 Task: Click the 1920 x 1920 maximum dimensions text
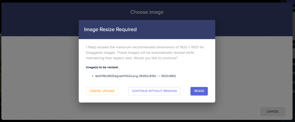(189, 47)
